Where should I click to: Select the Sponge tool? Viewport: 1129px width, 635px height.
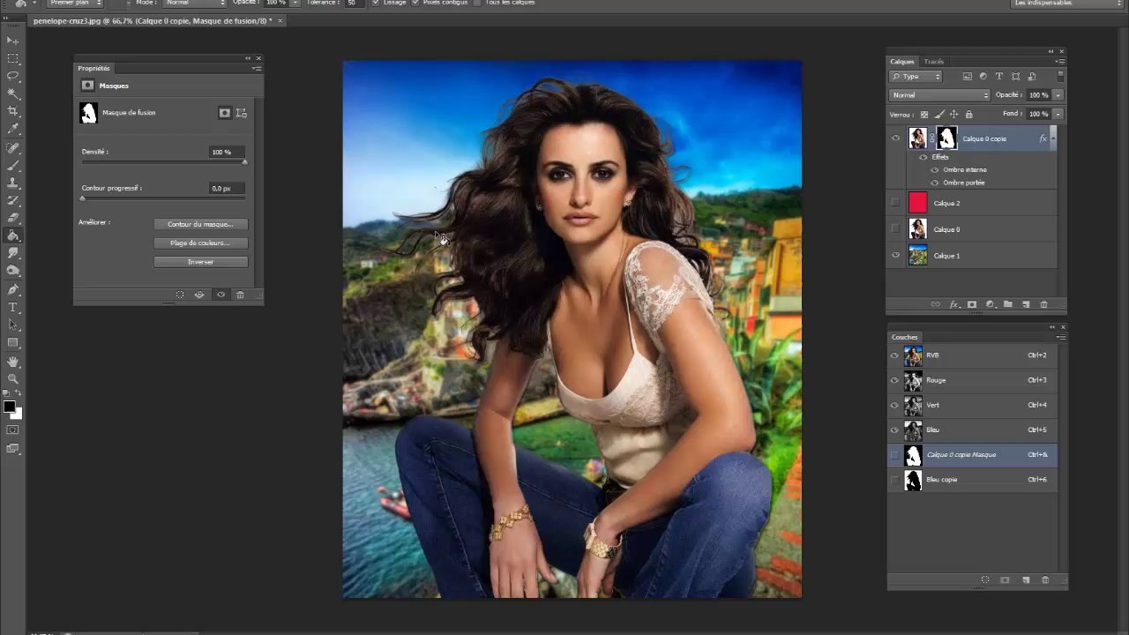pyautogui.click(x=13, y=271)
